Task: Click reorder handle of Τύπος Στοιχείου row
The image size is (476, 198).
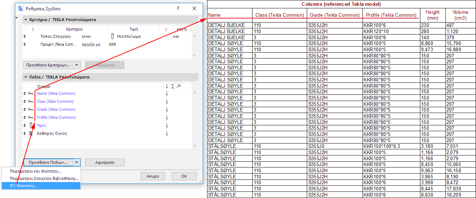Action: (24, 36)
